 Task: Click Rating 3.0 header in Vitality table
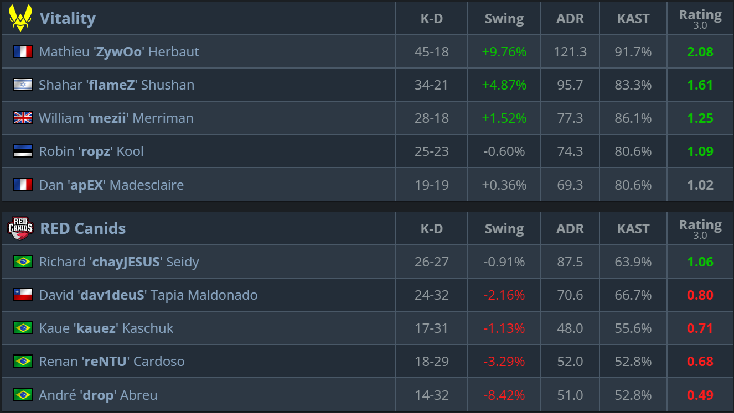pyautogui.click(x=700, y=18)
